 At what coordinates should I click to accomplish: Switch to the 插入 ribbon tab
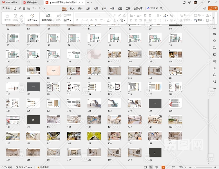[72, 8]
